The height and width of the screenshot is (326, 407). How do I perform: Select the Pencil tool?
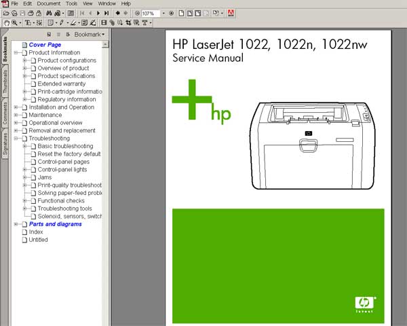tap(61, 23)
